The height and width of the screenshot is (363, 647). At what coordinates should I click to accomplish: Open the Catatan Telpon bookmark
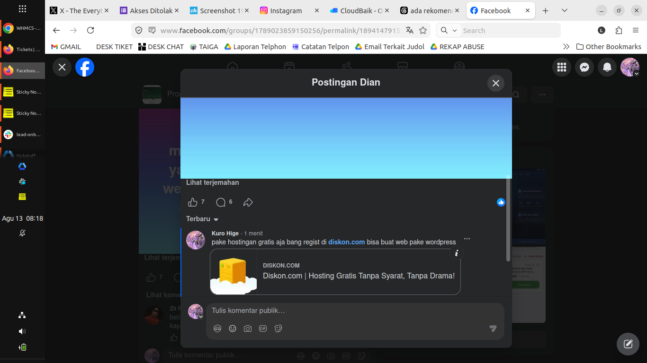click(321, 47)
